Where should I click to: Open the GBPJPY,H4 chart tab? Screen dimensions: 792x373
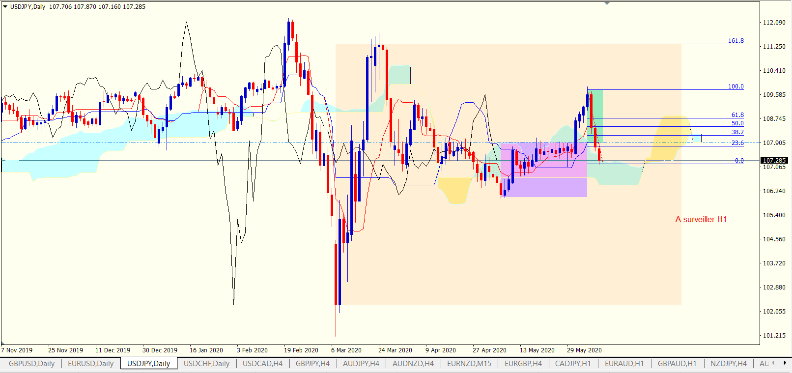[x=313, y=364]
